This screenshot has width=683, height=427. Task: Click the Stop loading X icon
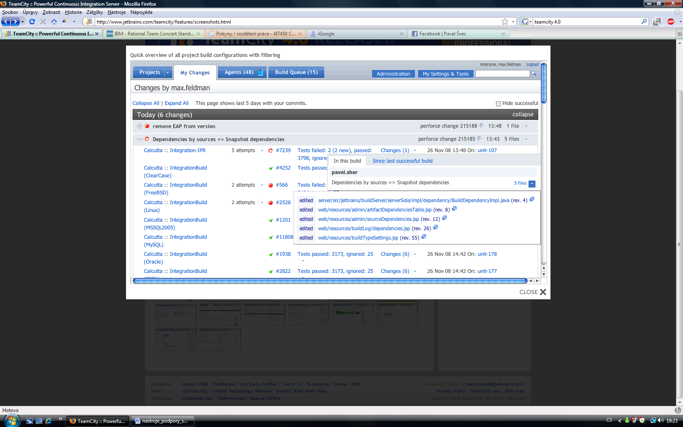pos(43,22)
